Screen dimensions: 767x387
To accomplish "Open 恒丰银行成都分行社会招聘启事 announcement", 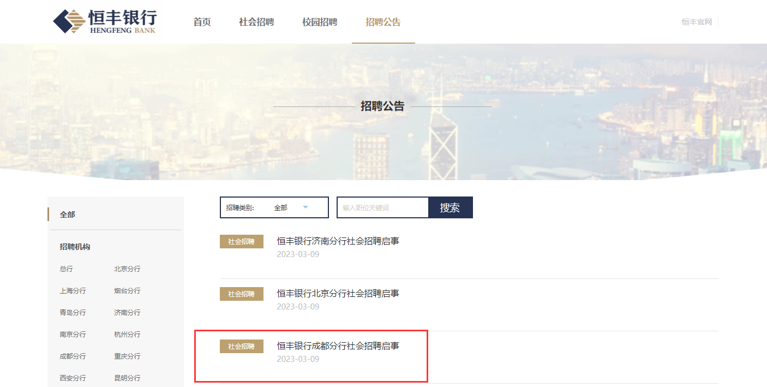I will (x=338, y=346).
